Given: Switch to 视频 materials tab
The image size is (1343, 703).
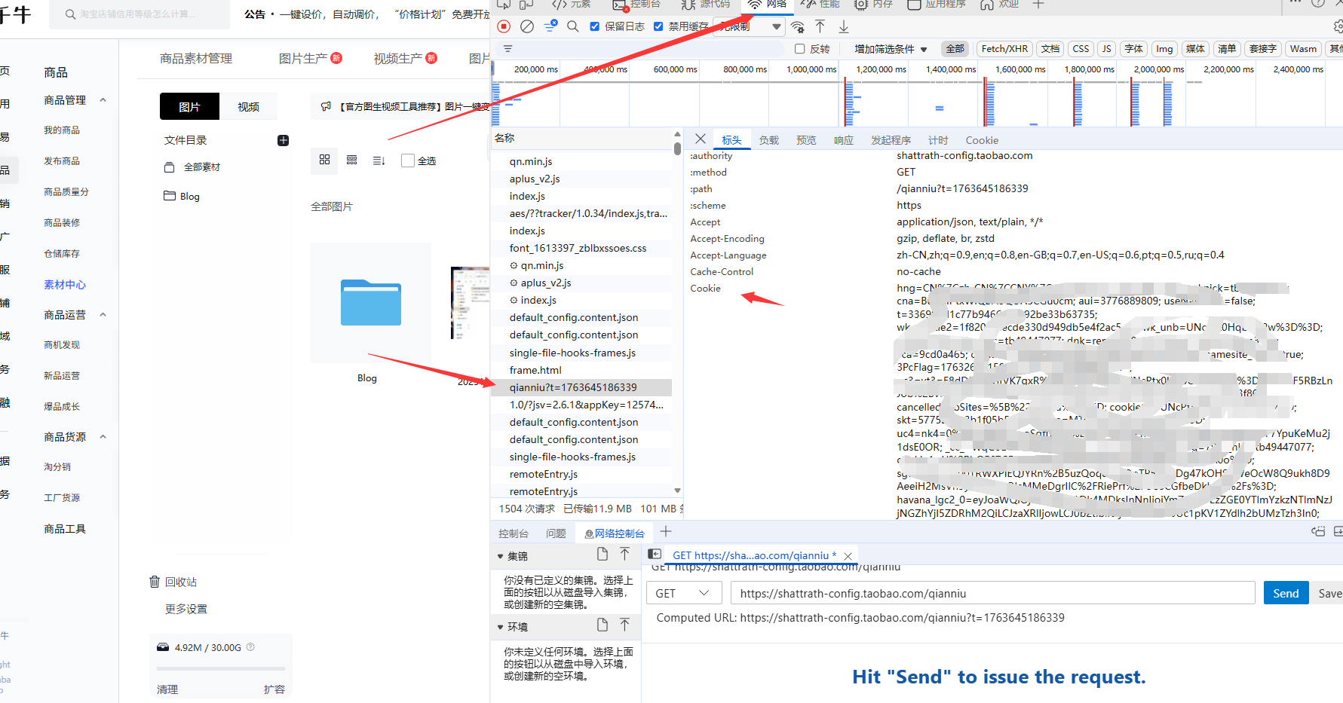Looking at the screenshot, I should coord(248,107).
